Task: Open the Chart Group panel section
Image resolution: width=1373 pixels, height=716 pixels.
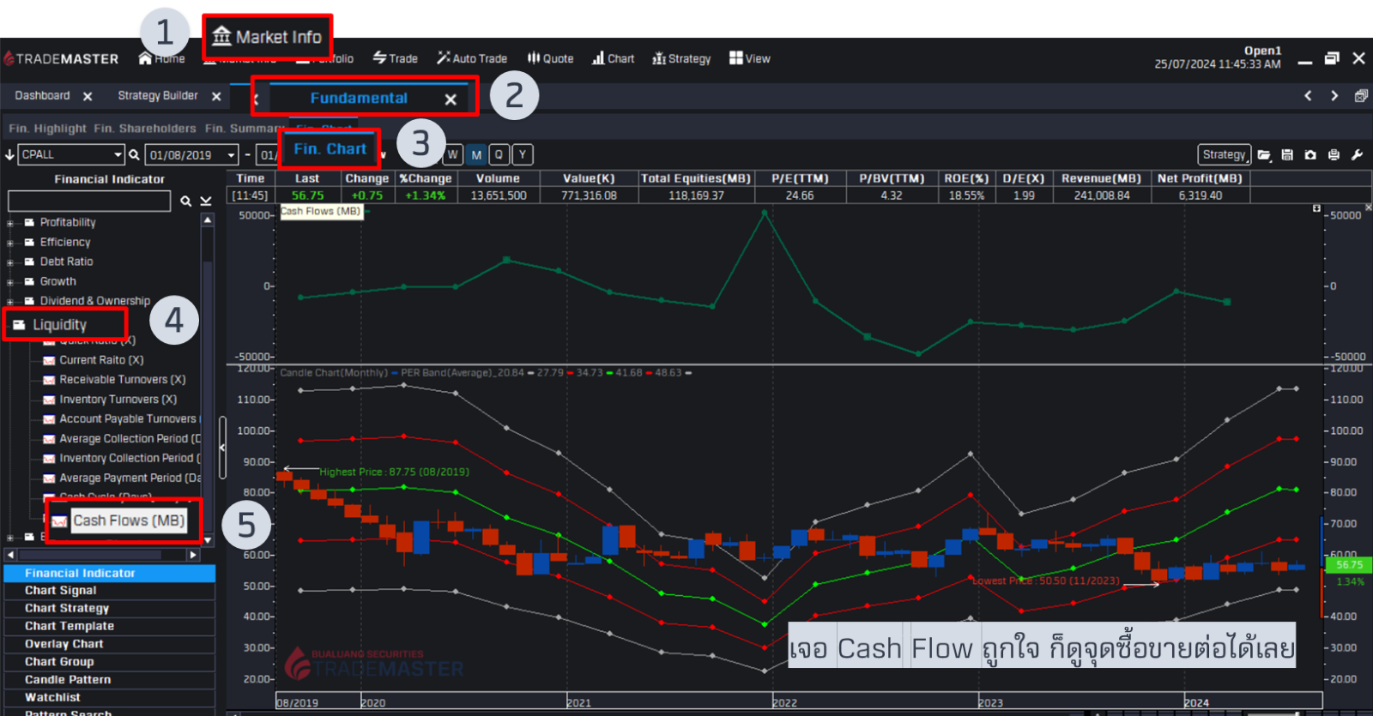Action: click(109, 662)
